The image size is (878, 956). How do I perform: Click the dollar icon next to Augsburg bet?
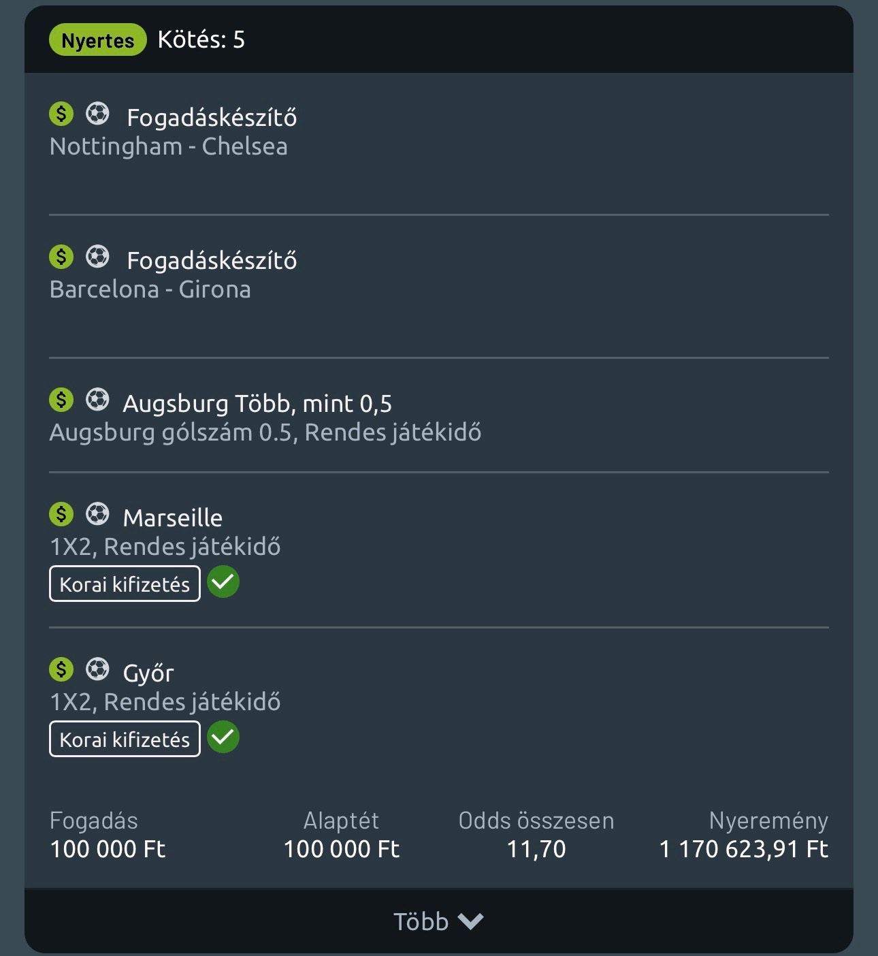click(x=61, y=400)
